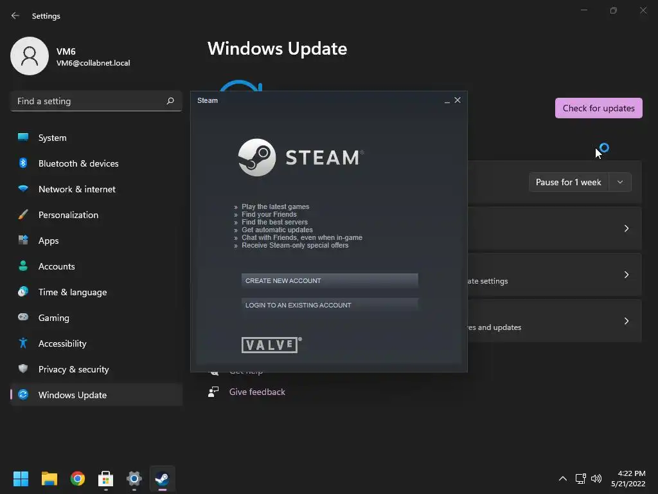Go to Network & internet settings

96,189
